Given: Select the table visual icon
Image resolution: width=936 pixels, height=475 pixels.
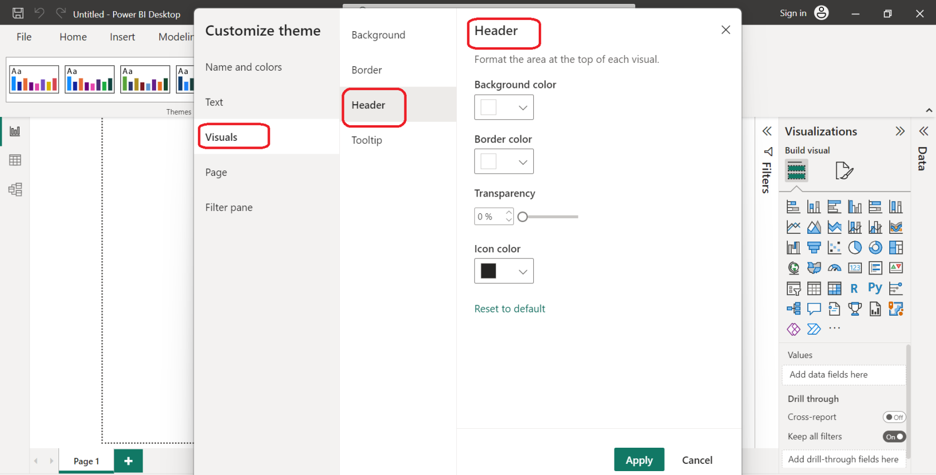Looking at the screenshot, I should [814, 288].
